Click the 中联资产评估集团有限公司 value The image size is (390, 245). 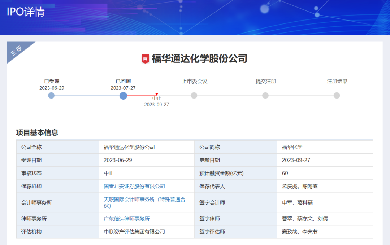point(134,232)
